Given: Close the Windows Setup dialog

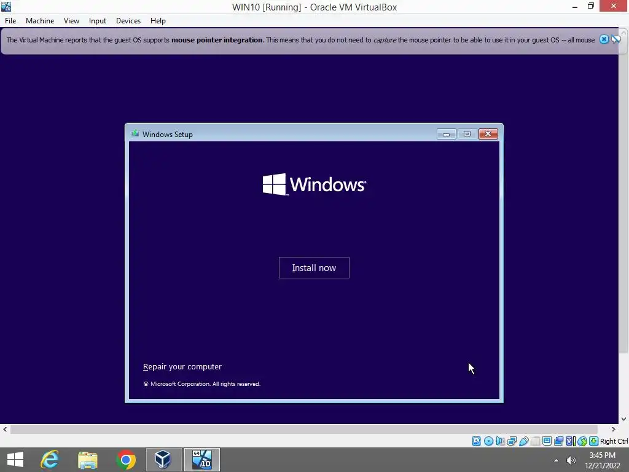Looking at the screenshot, I should pos(488,134).
